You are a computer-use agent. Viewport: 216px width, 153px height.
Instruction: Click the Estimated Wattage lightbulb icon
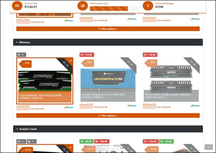click(x=148, y=6)
